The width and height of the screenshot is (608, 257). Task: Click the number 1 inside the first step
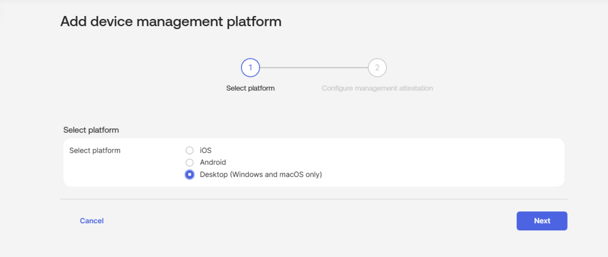click(251, 68)
